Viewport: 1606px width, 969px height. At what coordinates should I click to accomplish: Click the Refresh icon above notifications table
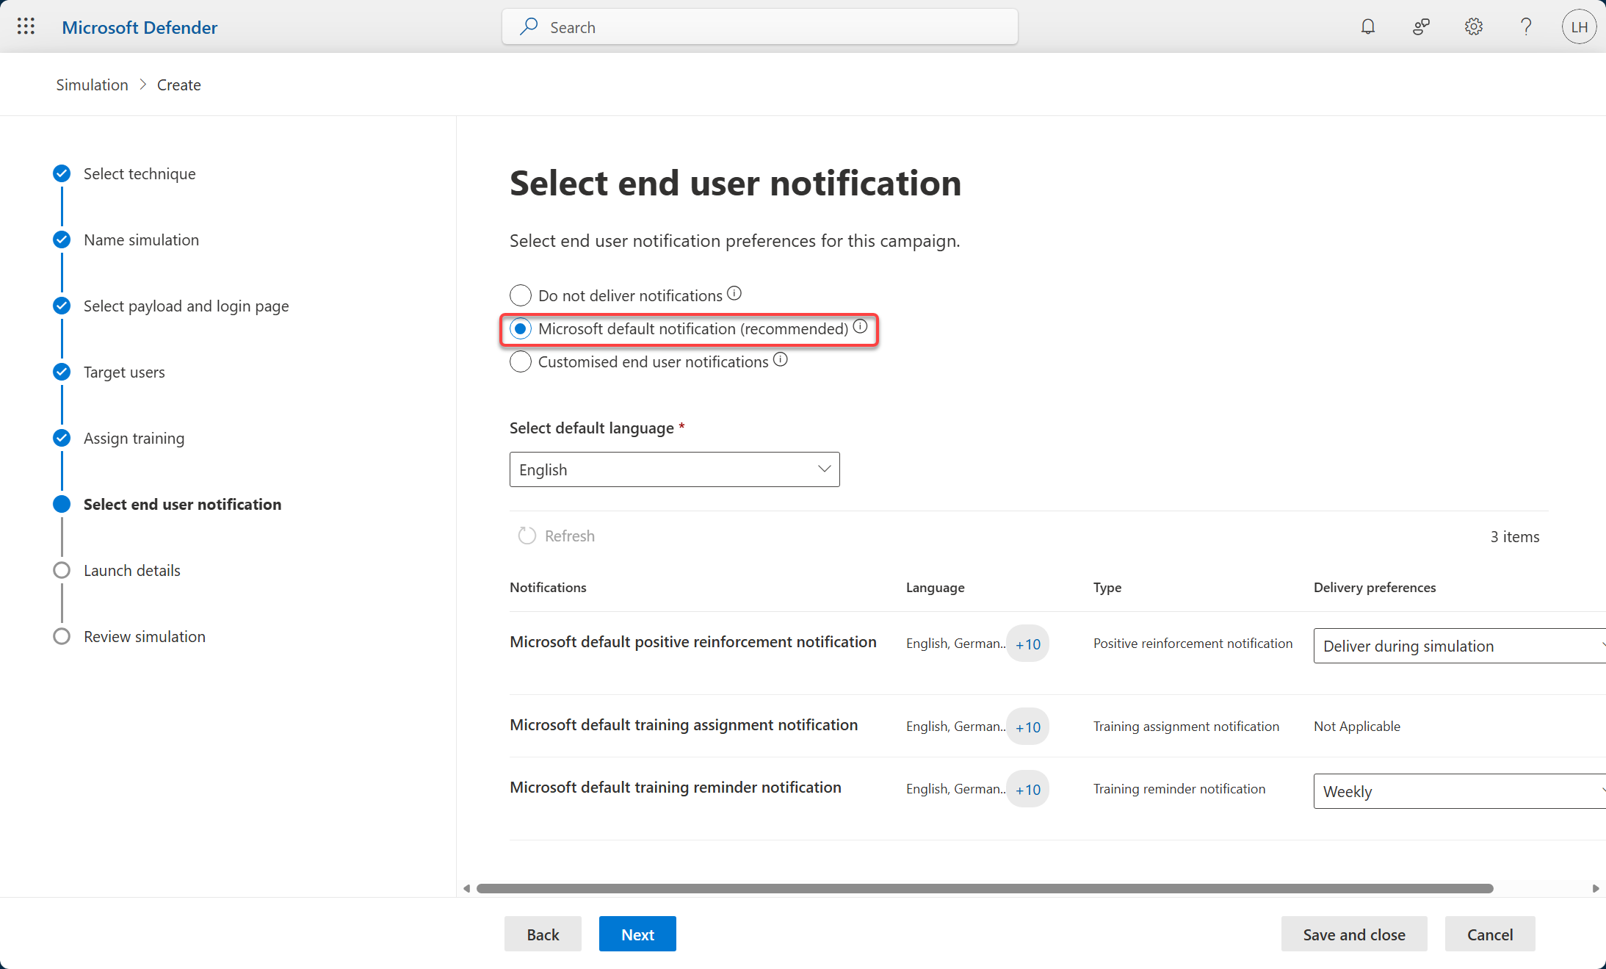point(527,536)
